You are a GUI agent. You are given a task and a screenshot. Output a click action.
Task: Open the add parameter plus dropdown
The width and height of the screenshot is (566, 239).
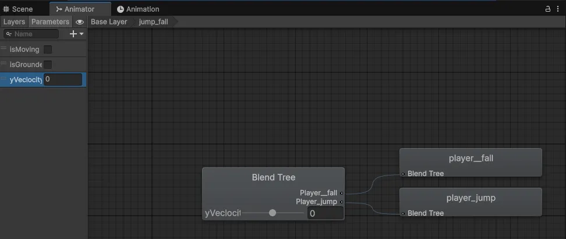point(76,34)
